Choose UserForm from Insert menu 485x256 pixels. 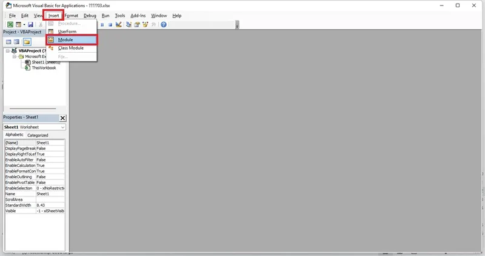[x=72, y=32]
